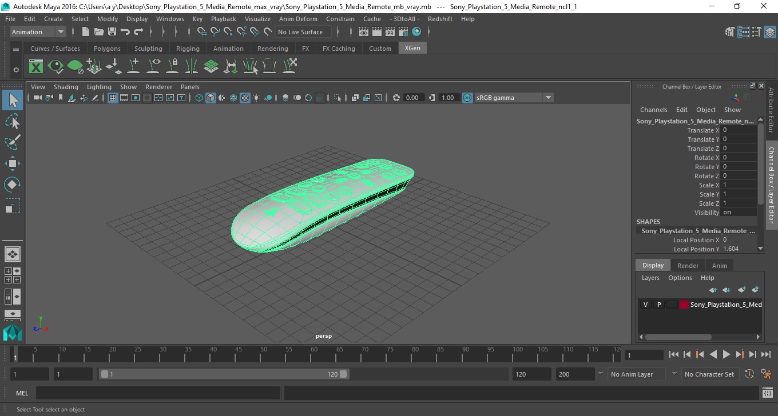Open the sRGB gamma dropdown
This screenshot has height=416, width=778.
[513, 98]
